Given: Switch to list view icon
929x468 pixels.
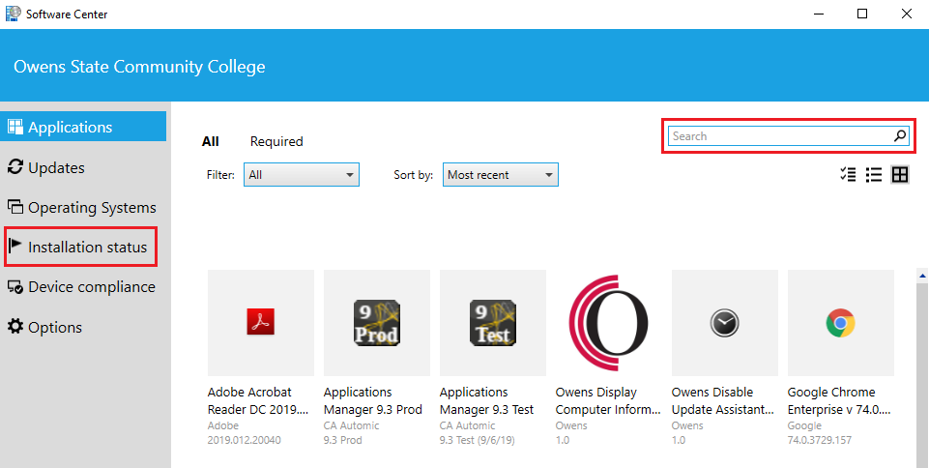Looking at the screenshot, I should pos(874,175).
